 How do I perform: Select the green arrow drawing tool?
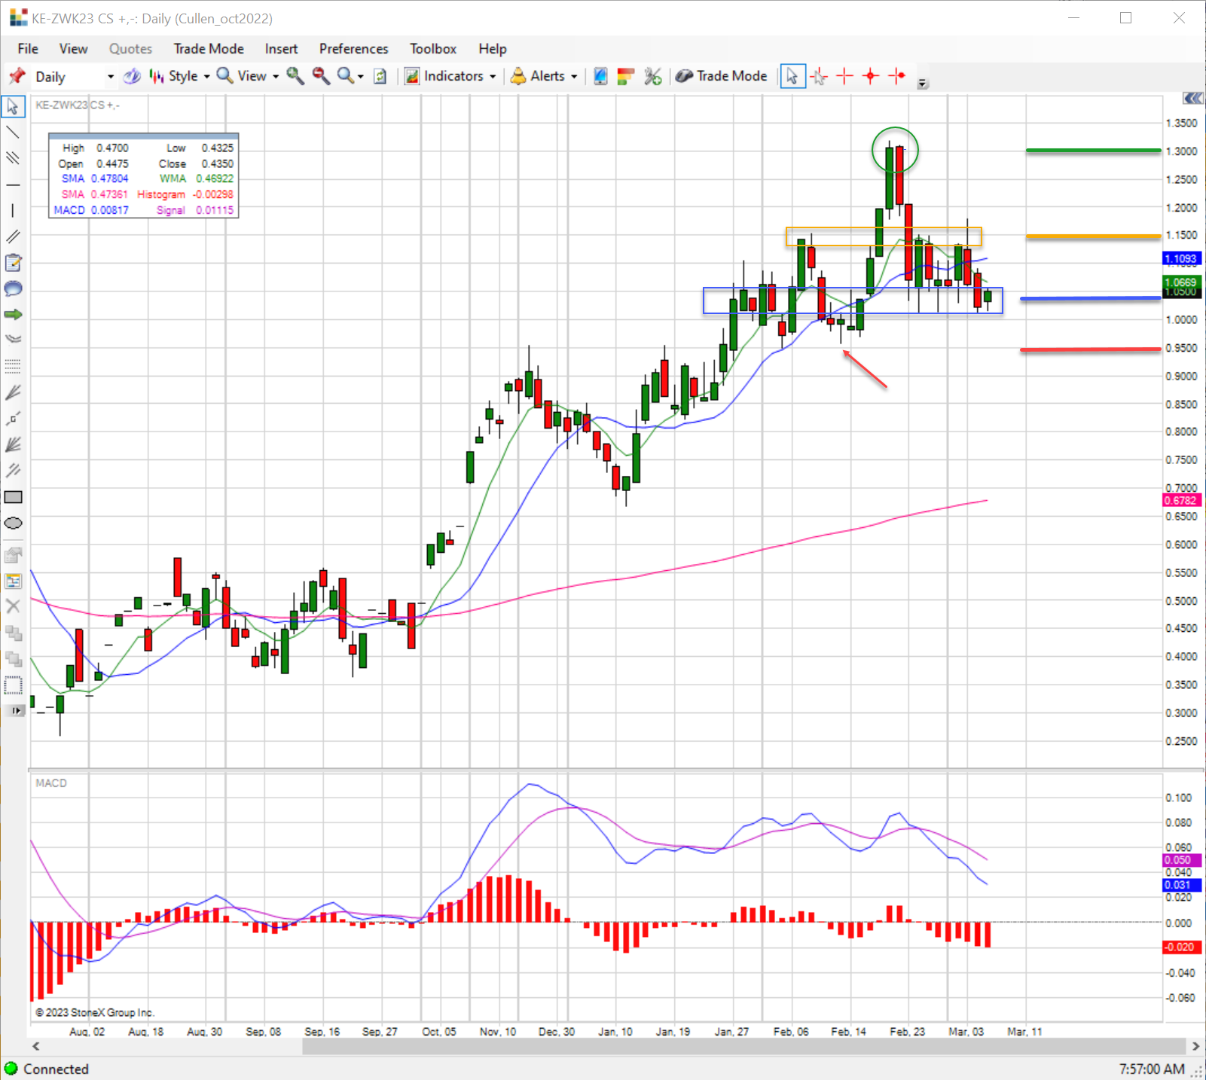(13, 315)
